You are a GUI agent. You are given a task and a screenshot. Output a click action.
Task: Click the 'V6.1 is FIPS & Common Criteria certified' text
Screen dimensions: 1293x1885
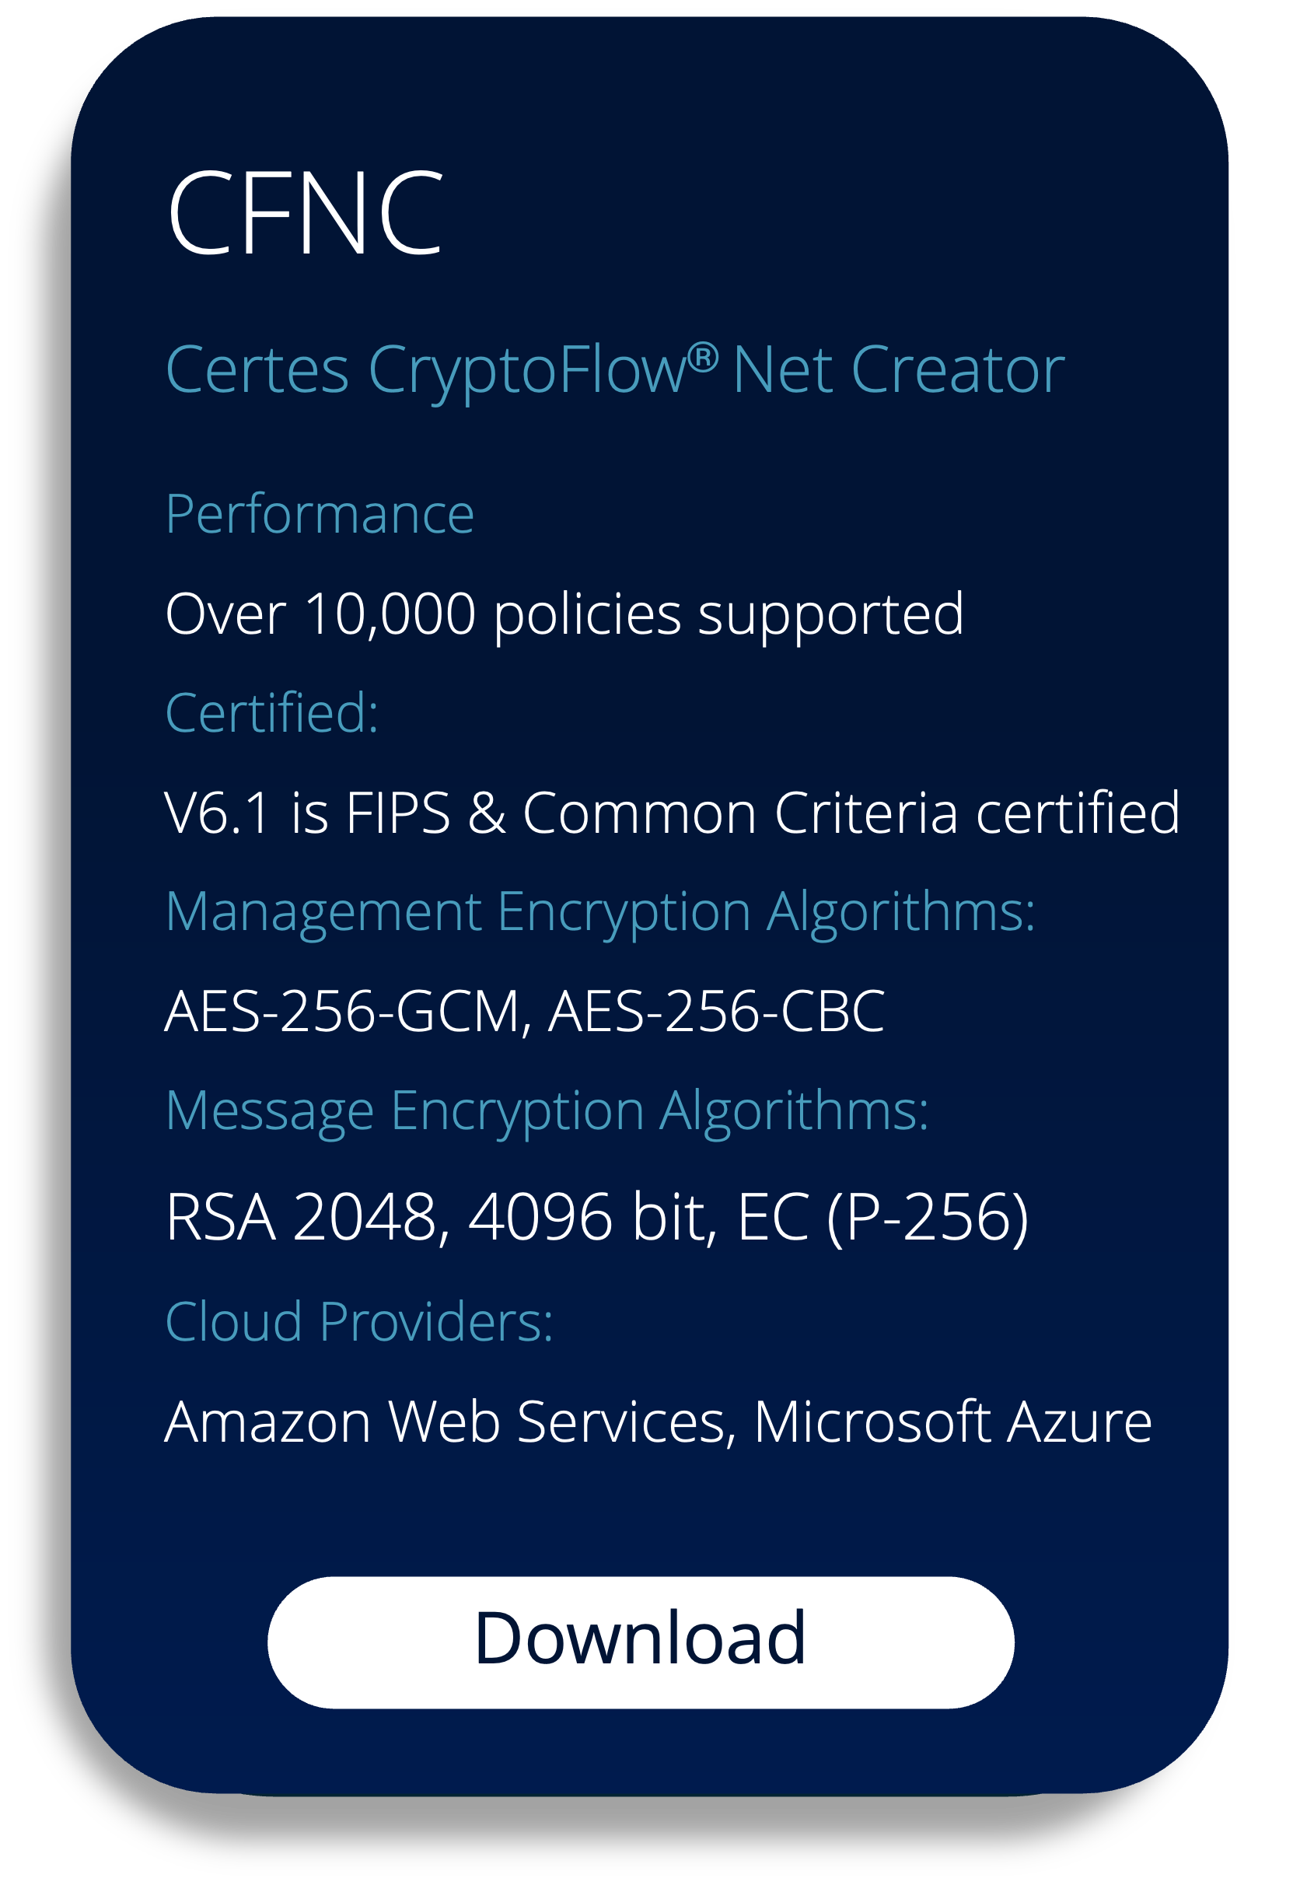(x=673, y=813)
